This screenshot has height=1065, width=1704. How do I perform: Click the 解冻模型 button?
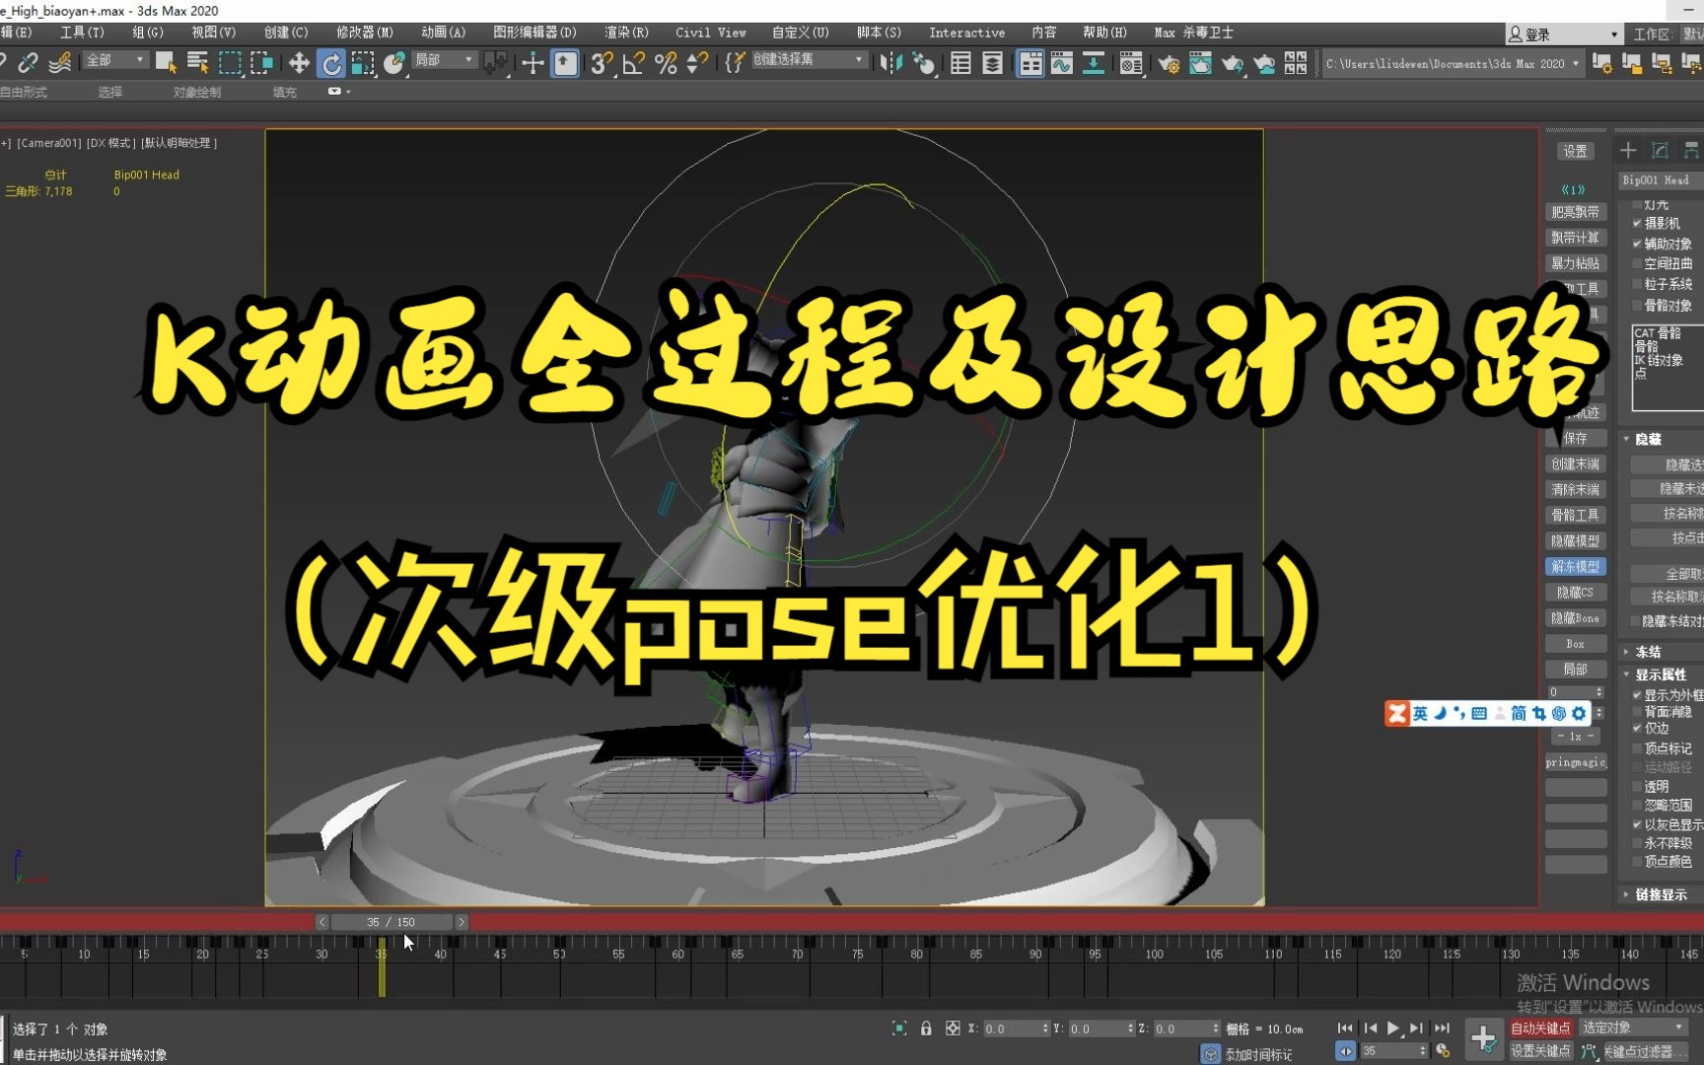[x=1576, y=567]
